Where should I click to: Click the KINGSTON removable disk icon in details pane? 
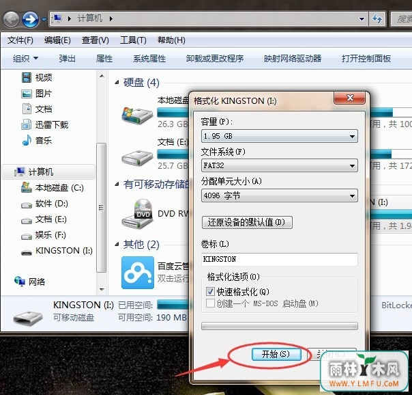click(x=28, y=318)
